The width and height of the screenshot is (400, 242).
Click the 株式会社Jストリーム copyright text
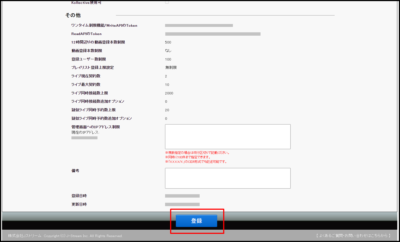65,236
